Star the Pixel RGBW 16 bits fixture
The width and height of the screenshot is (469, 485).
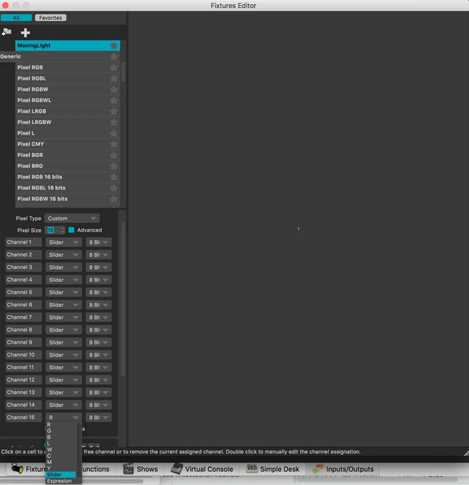point(113,199)
